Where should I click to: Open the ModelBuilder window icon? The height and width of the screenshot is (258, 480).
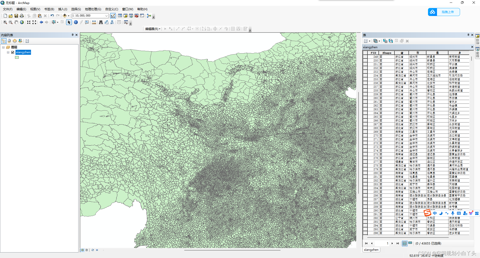pos(149,16)
